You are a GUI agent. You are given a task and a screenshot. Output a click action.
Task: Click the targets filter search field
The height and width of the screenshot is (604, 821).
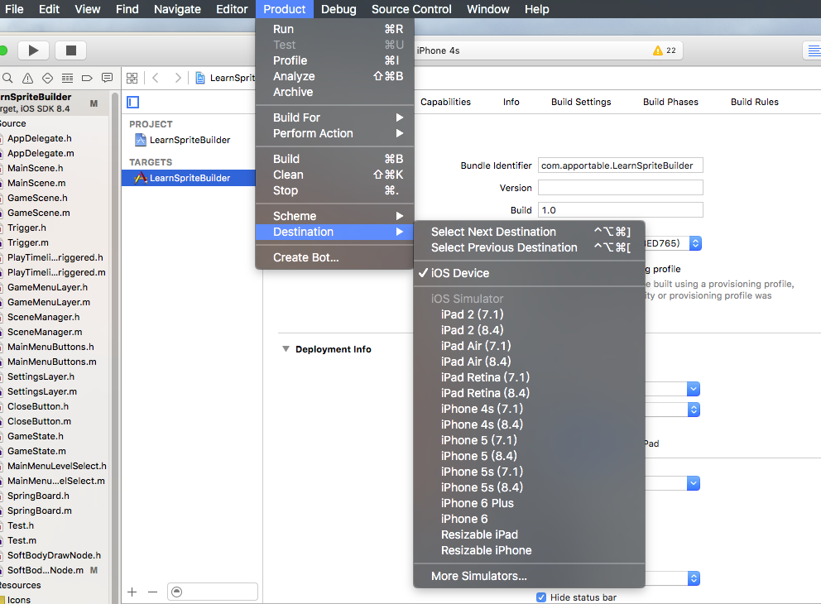coord(213,592)
